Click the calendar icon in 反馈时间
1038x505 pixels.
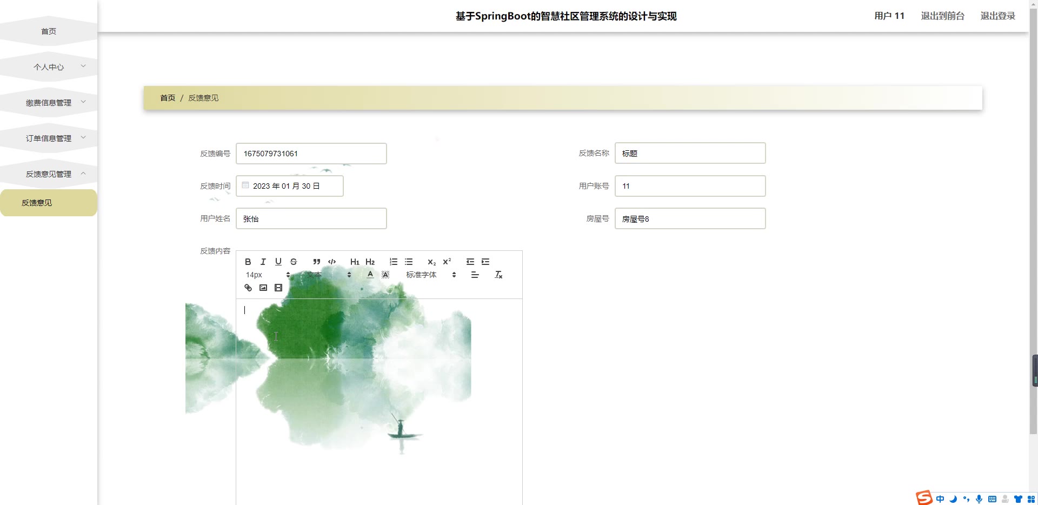click(245, 185)
